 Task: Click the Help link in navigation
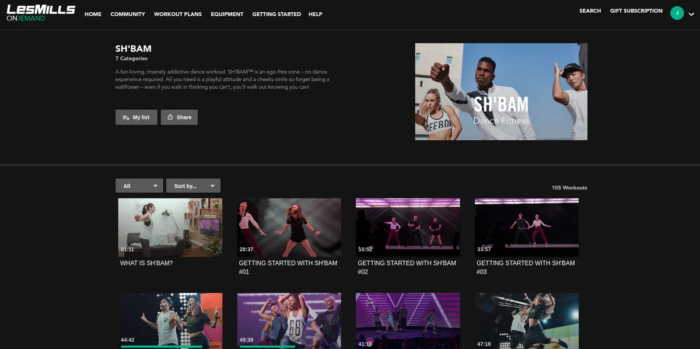pyautogui.click(x=315, y=14)
